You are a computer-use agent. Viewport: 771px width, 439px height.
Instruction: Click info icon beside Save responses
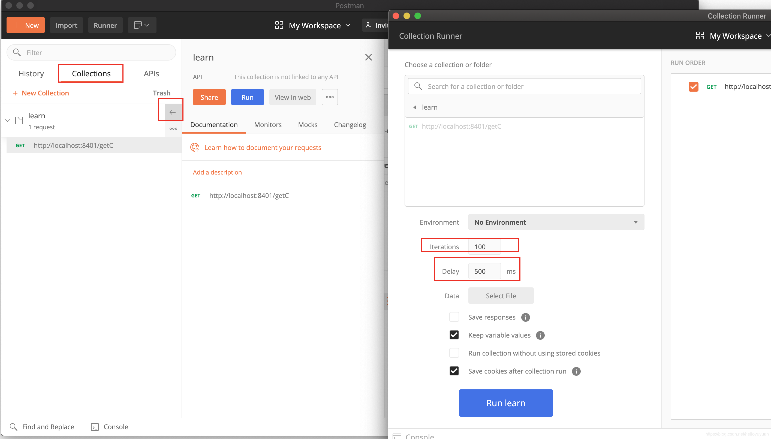pyautogui.click(x=525, y=317)
